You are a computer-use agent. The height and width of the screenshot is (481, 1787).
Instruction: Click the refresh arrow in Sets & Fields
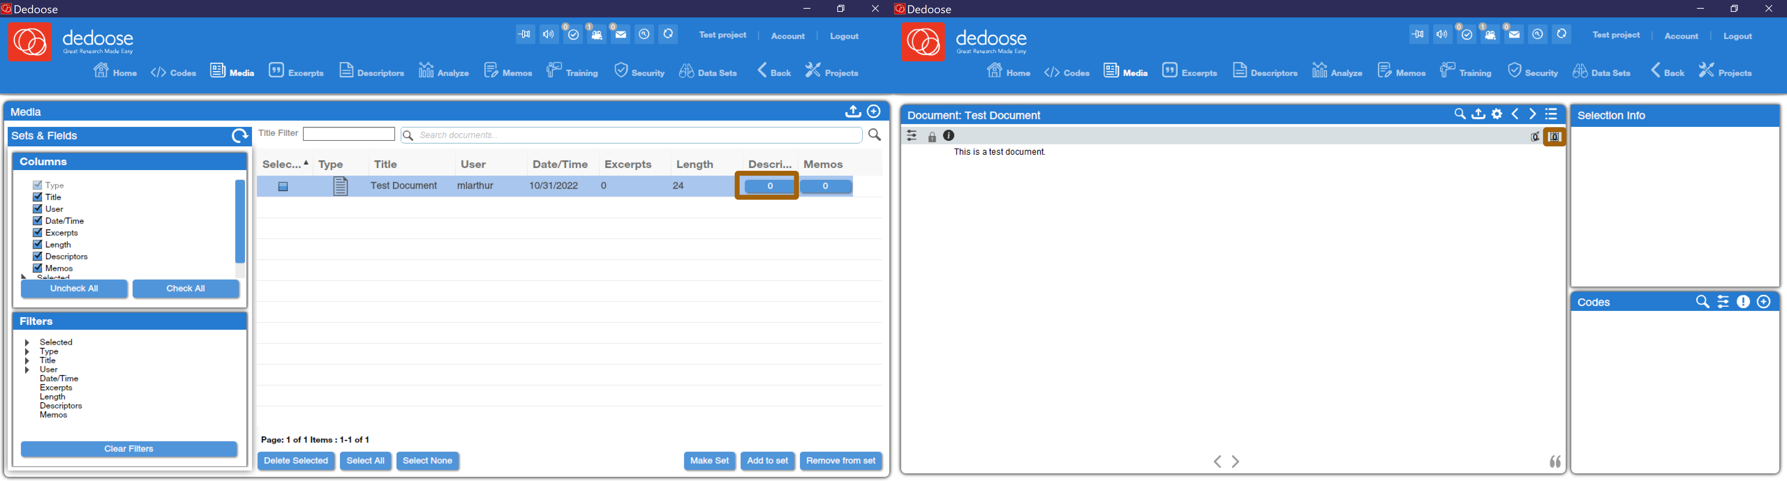point(239,136)
